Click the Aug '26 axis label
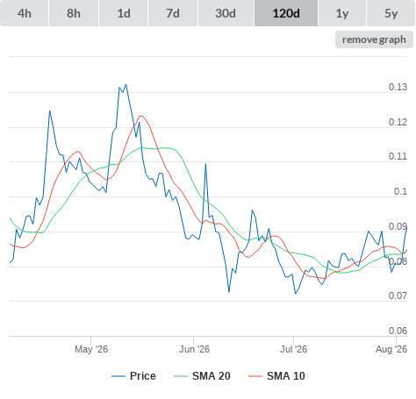 [391, 349]
